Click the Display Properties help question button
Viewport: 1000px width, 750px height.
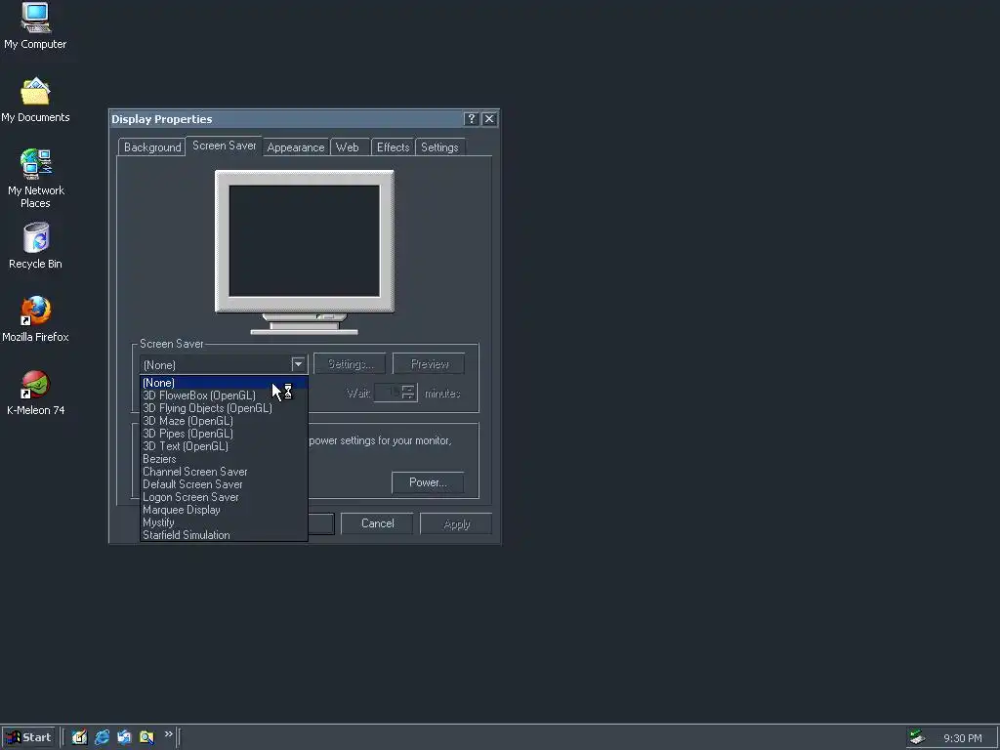472,118
